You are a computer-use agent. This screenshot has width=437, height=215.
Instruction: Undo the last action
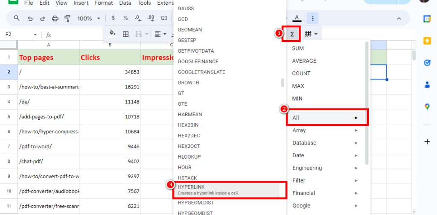click(x=30, y=18)
